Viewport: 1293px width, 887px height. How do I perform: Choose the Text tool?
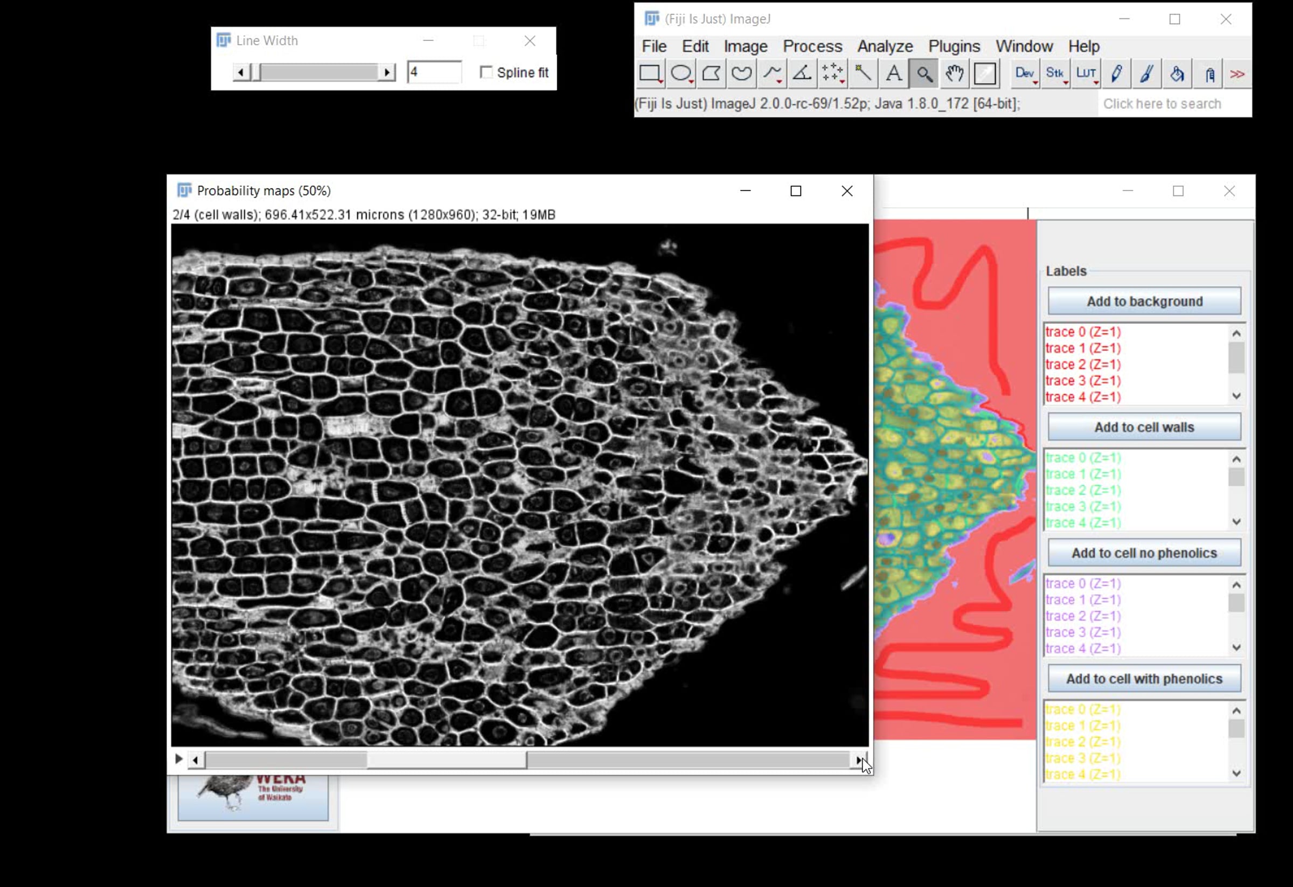pos(894,74)
